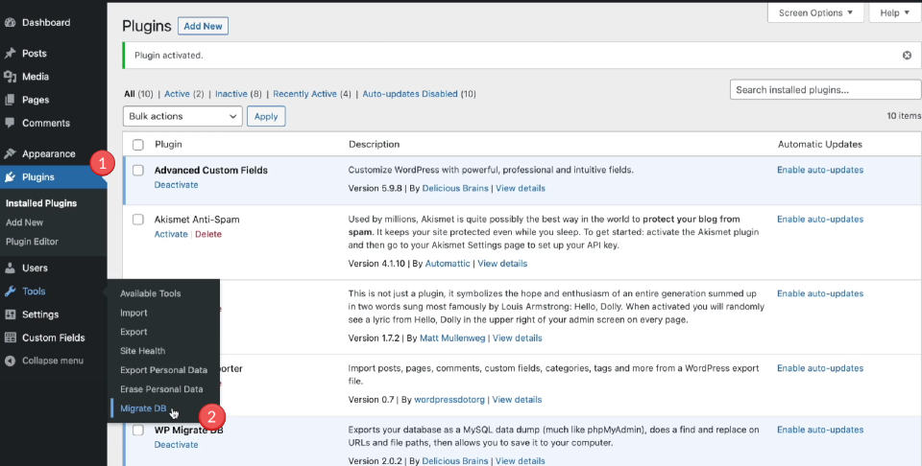Image resolution: width=922 pixels, height=466 pixels.
Task: Filter plugins by Active (2)
Action: [x=184, y=94]
